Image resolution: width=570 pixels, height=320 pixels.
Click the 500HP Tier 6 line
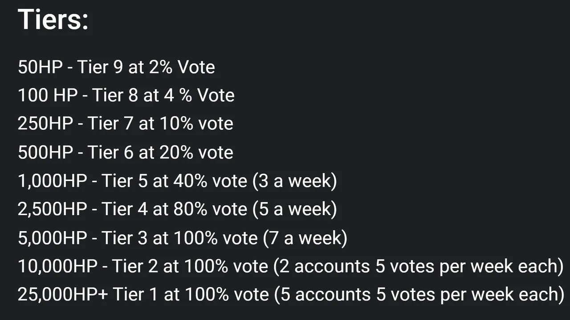pyautogui.click(x=126, y=152)
